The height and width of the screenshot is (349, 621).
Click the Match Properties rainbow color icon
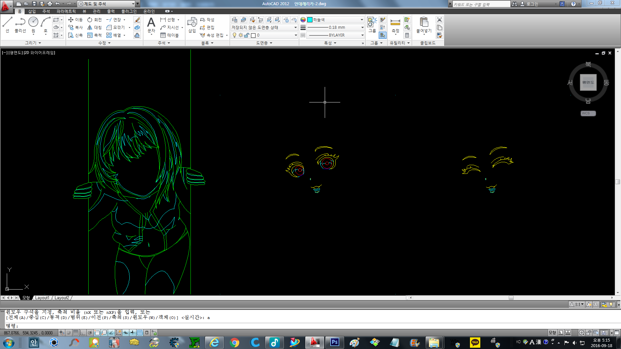click(303, 20)
